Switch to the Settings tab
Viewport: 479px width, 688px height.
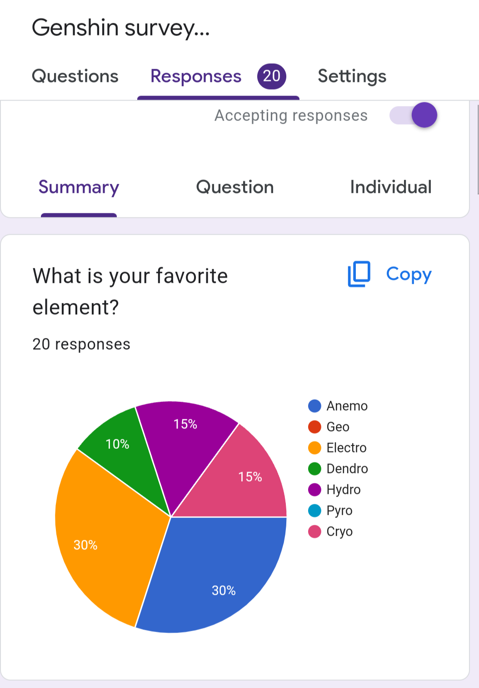pyautogui.click(x=352, y=76)
